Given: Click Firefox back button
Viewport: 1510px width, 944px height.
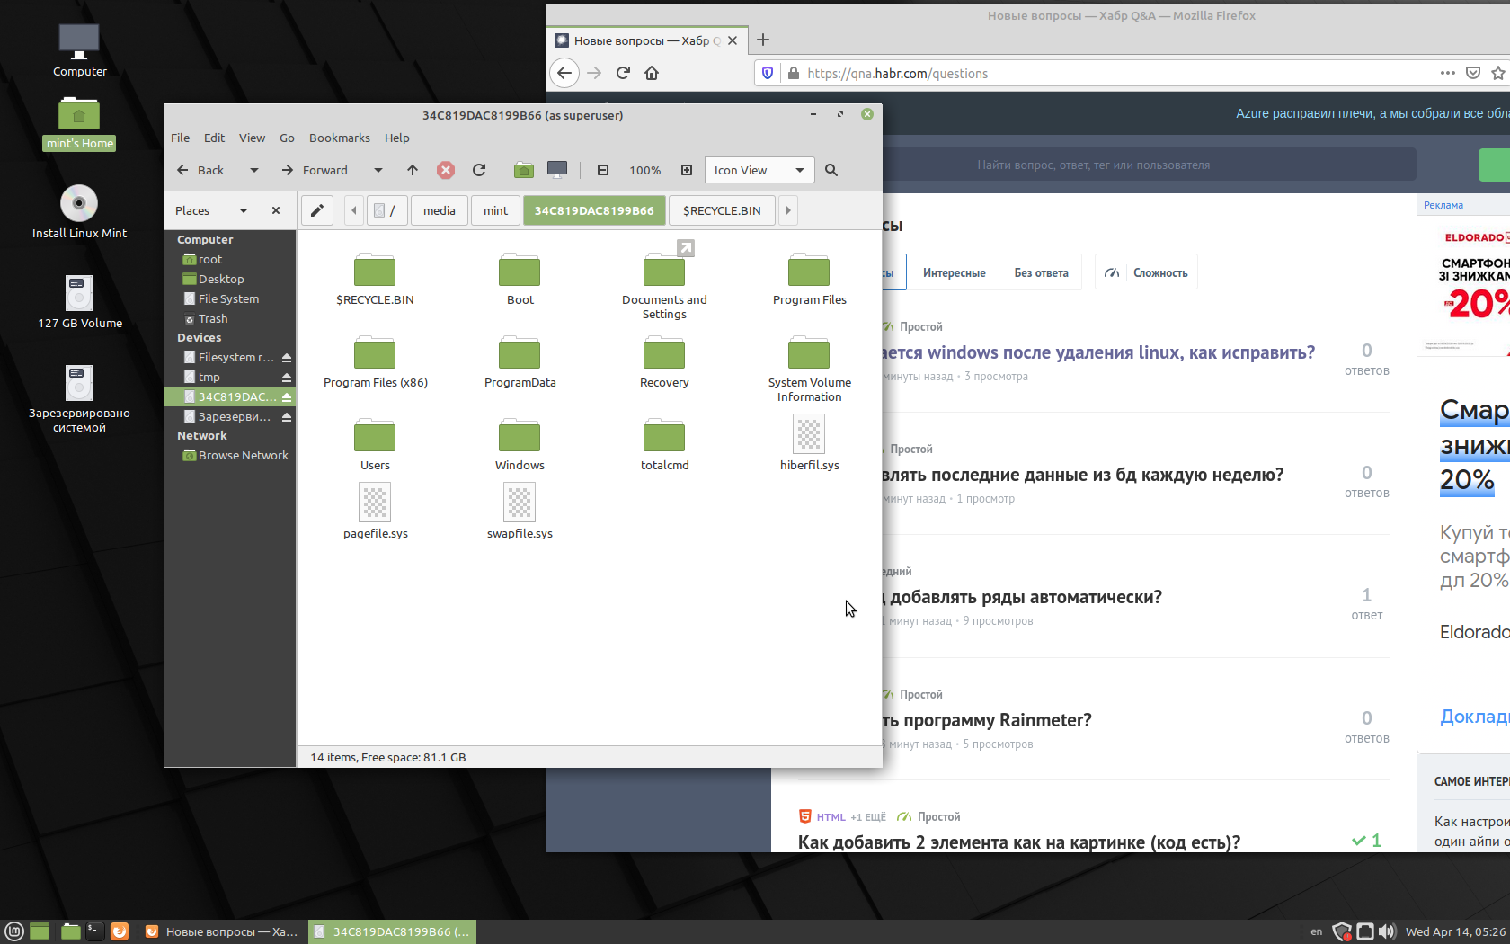Looking at the screenshot, I should [x=564, y=73].
